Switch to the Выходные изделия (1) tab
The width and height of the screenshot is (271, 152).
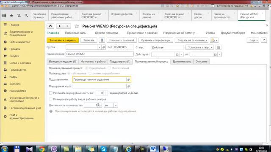point(63,62)
